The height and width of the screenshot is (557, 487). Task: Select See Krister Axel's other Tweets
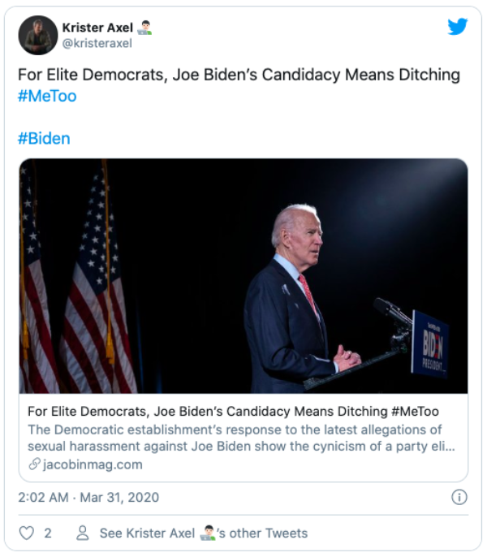pyautogui.click(x=203, y=533)
